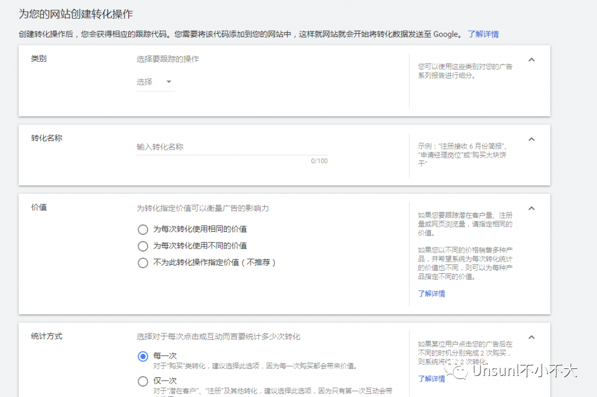597x397 pixels.
Task: Select 为每次转化使用相同的价值 radio option
Action: (x=143, y=229)
